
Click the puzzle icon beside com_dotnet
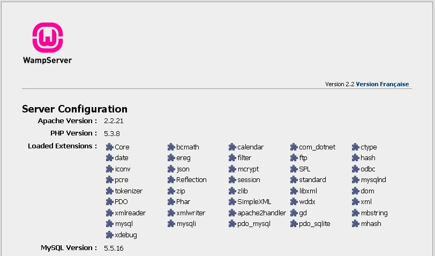(x=294, y=147)
